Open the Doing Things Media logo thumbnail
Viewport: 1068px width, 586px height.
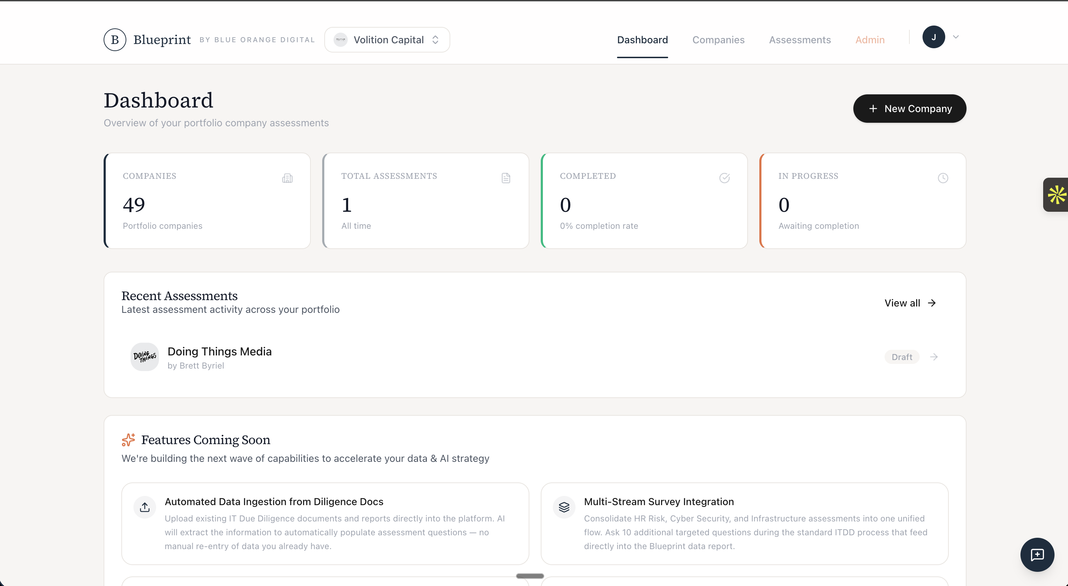[145, 356]
